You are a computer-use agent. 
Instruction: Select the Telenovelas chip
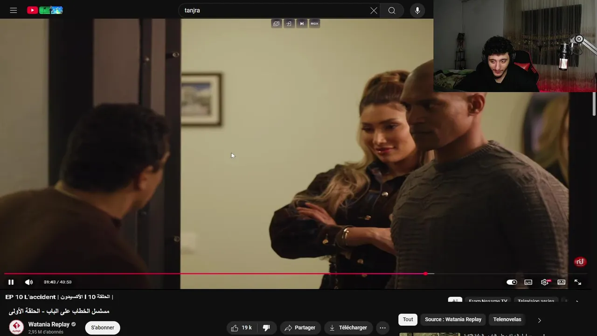(507, 320)
